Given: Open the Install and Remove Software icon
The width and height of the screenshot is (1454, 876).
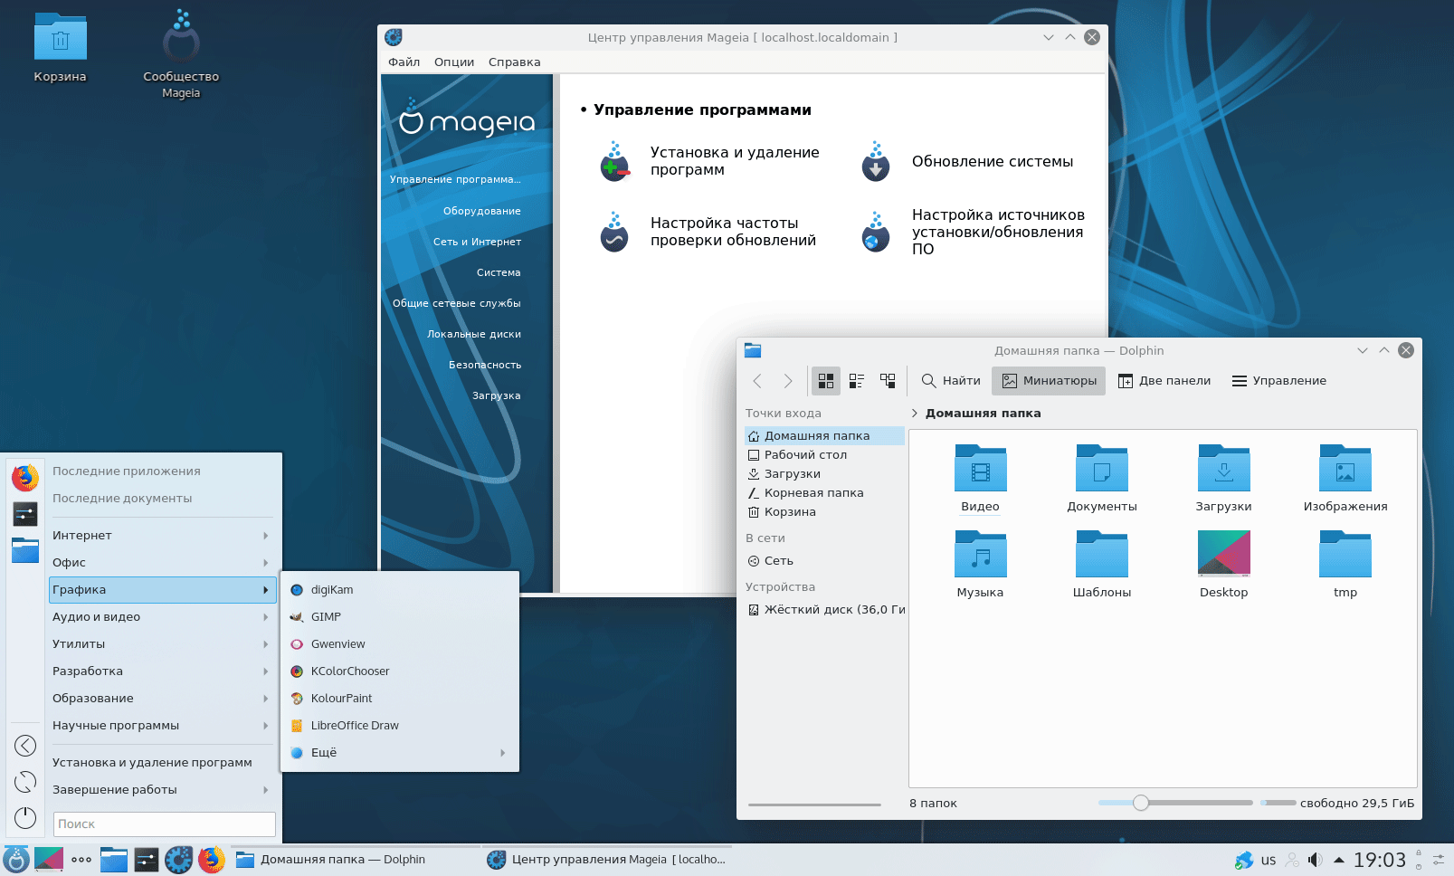Looking at the screenshot, I should tap(615, 162).
